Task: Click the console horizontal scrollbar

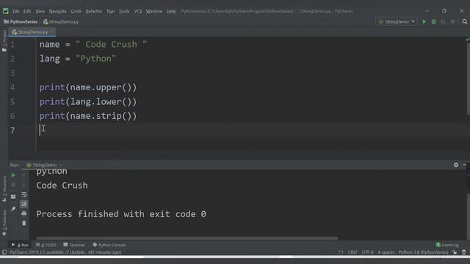Action: (x=187, y=238)
